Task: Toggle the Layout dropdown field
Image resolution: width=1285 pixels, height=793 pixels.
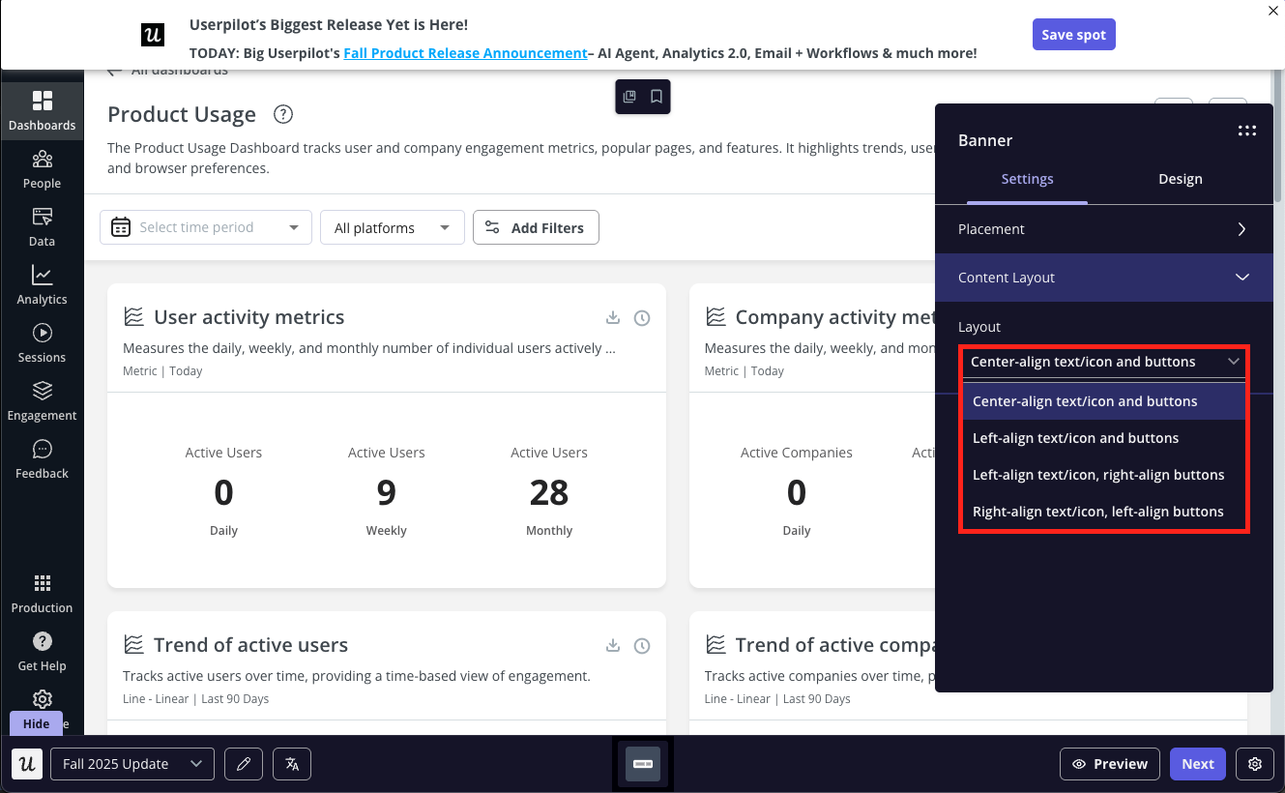Action: 1104,362
